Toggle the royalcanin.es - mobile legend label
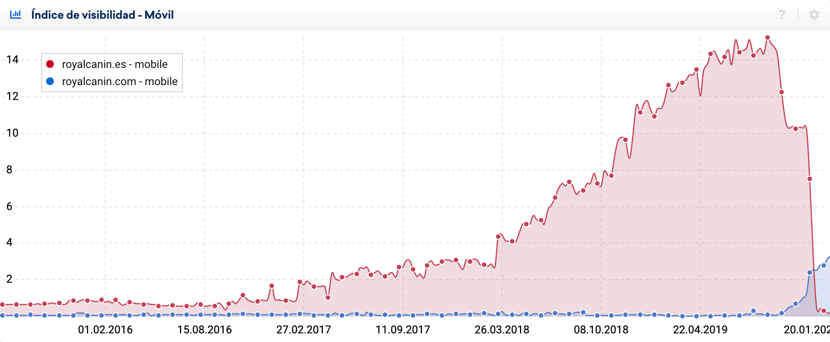This screenshot has width=830, height=342. (114, 64)
